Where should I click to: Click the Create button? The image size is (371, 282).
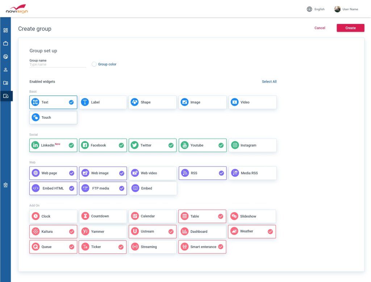coord(350,28)
